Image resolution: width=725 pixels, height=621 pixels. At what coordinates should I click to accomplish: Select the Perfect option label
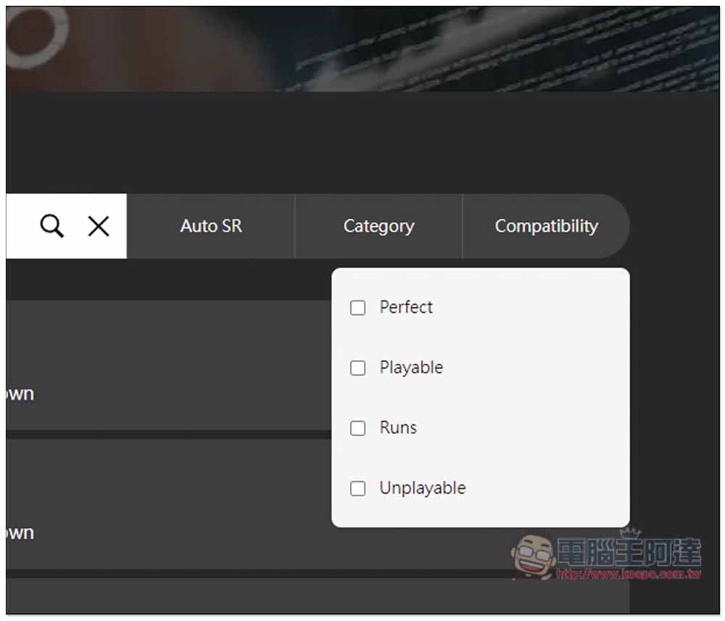point(406,308)
